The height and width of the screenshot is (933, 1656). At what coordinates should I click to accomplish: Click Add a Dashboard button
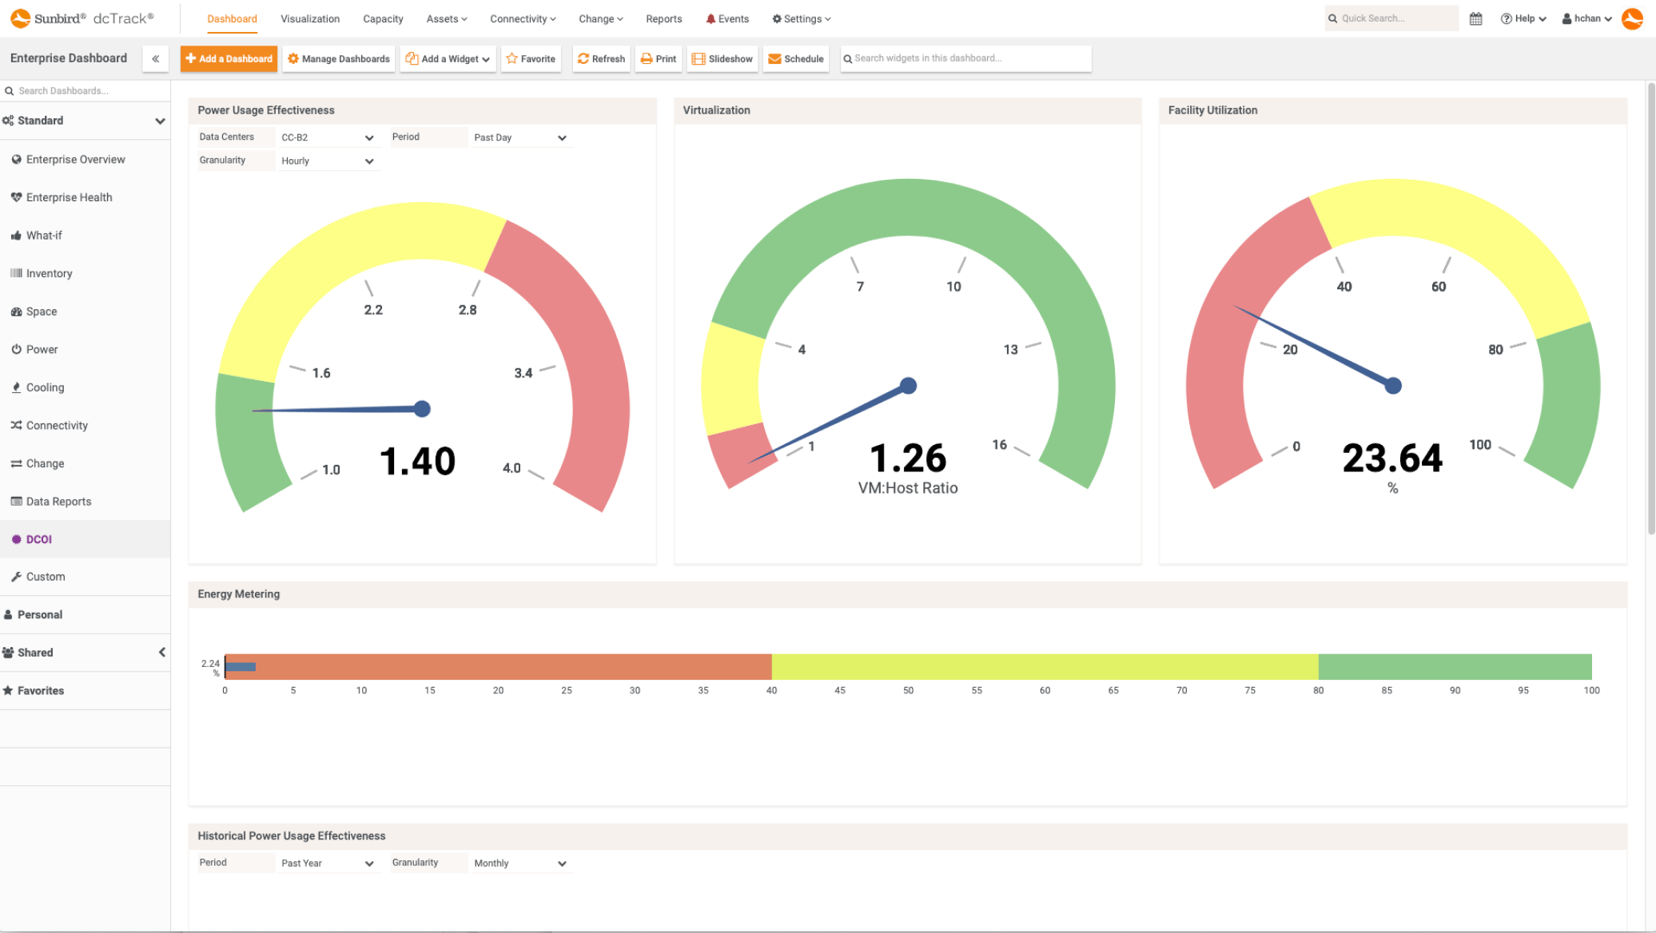point(228,58)
